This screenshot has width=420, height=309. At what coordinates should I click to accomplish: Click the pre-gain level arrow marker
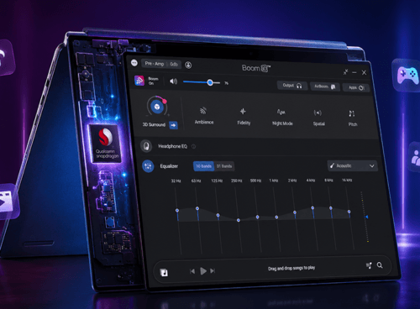tap(366, 217)
